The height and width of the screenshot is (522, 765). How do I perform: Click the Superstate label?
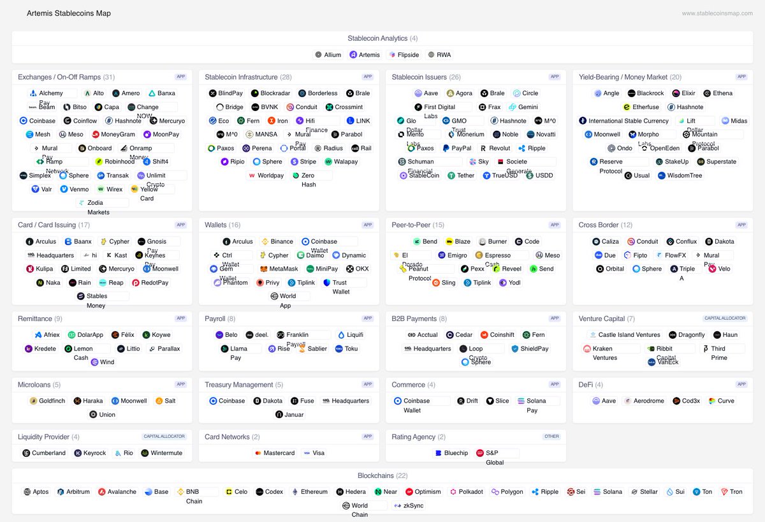722,162
